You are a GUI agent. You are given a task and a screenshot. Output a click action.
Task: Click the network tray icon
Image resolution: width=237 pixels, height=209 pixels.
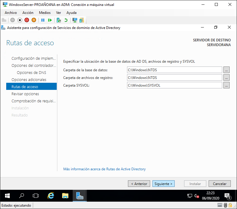point(189,196)
